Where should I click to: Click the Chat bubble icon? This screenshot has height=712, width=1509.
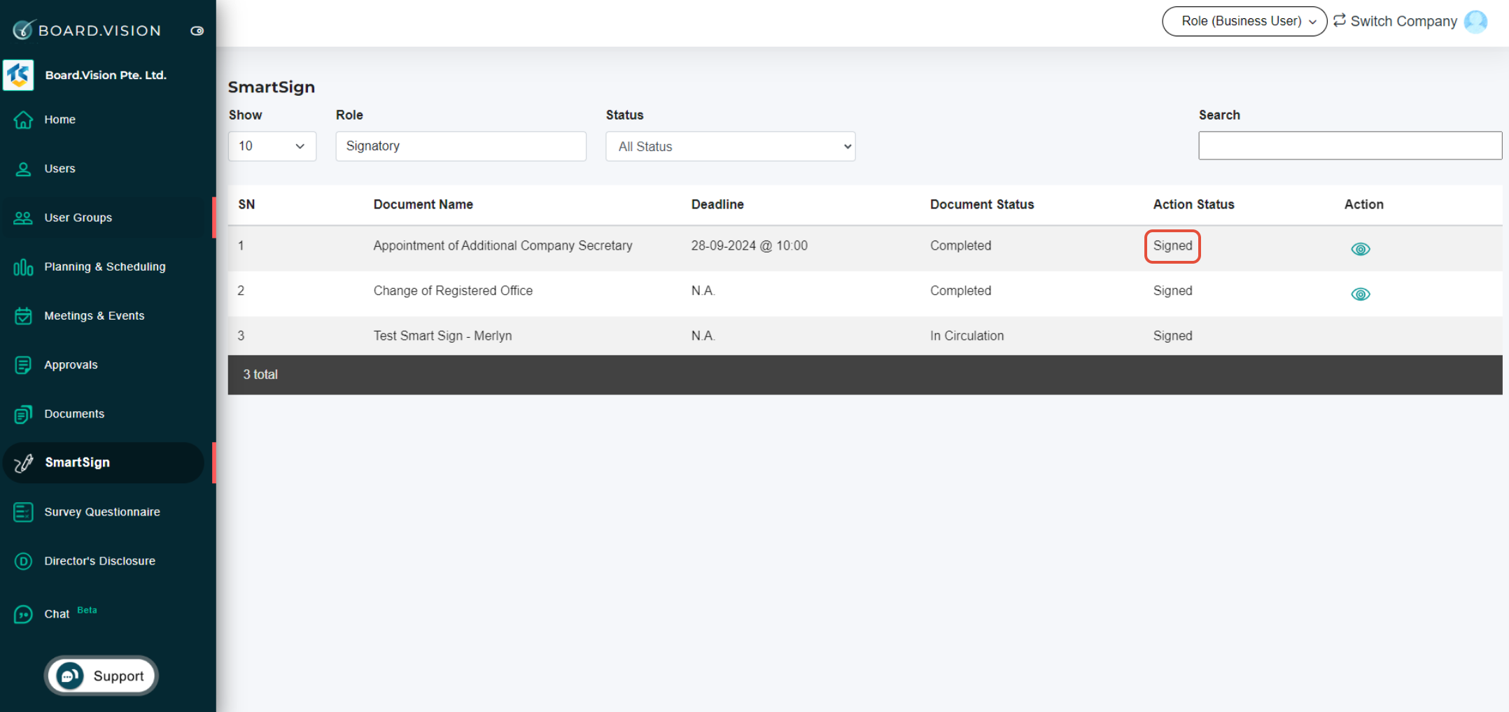[23, 614]
